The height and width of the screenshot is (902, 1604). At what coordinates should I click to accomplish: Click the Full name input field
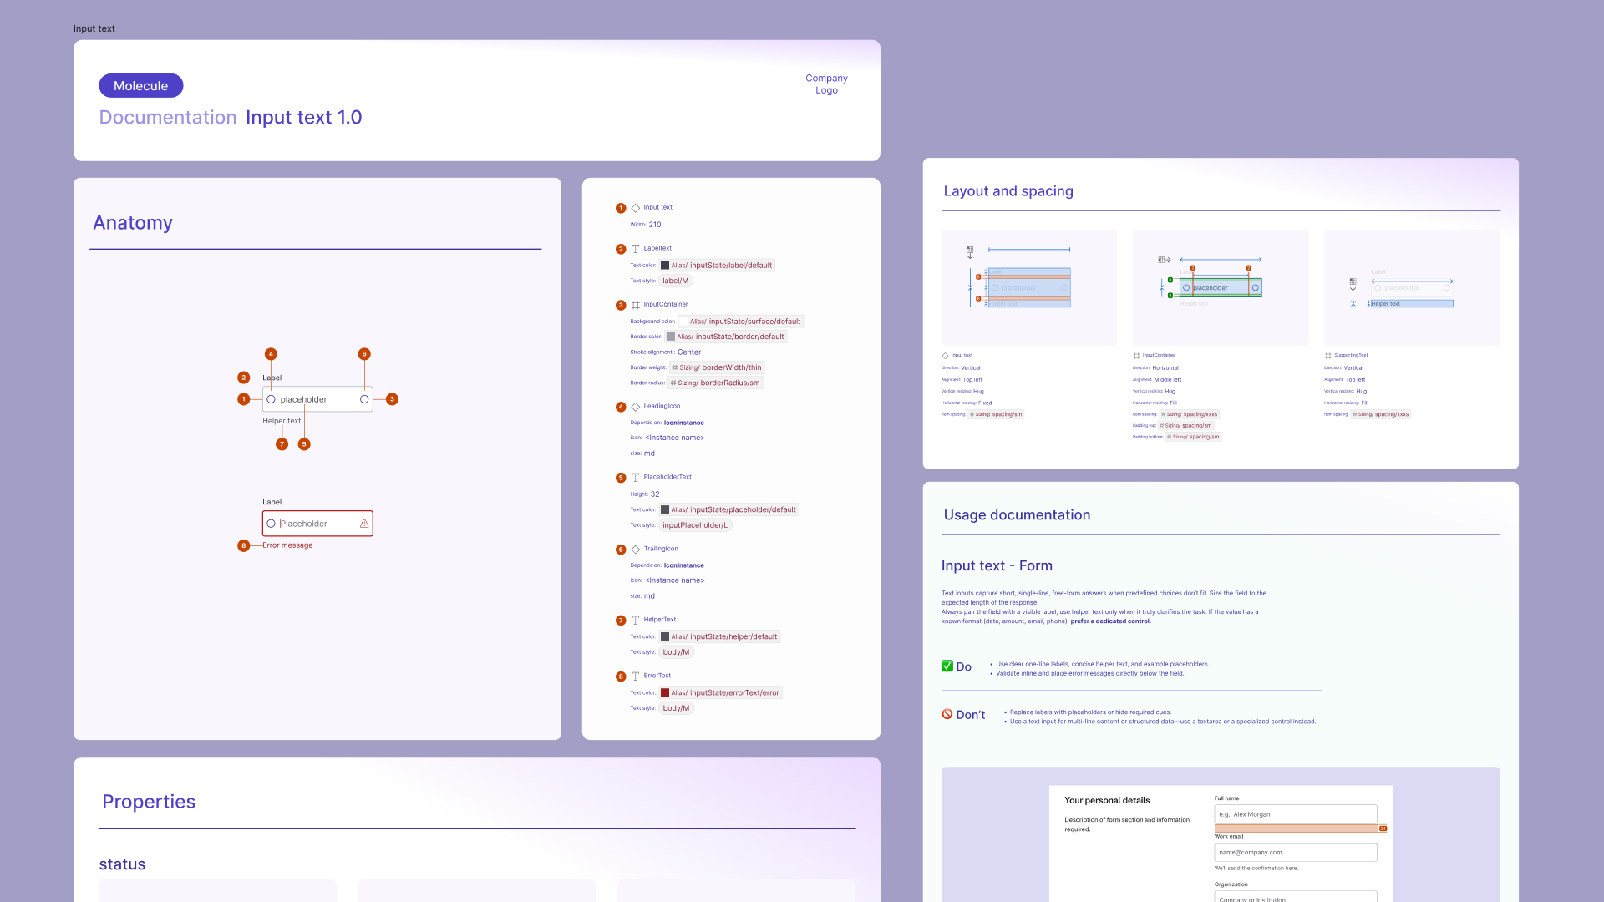(x=1295, y=814)
